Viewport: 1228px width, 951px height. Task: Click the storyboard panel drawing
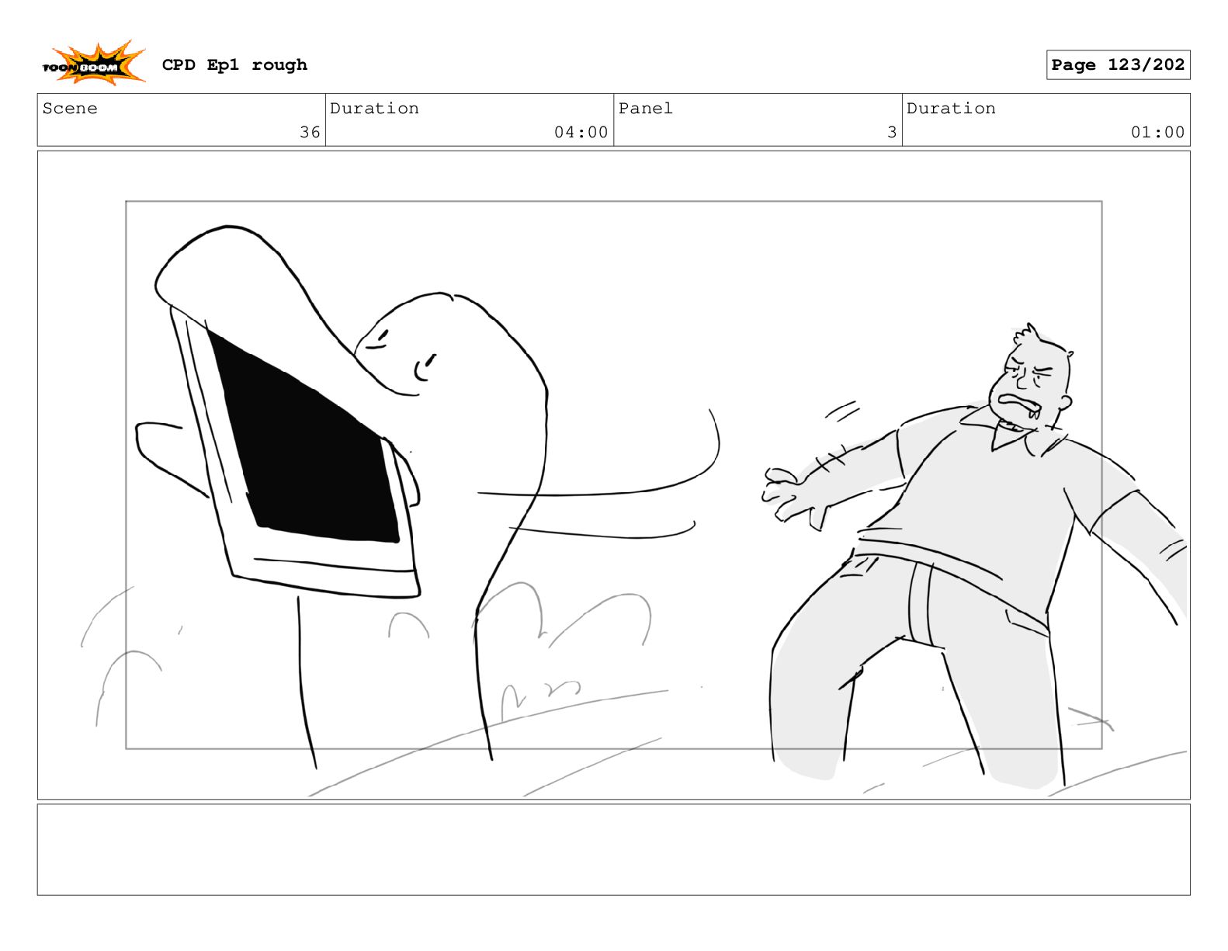pos(613,475)
